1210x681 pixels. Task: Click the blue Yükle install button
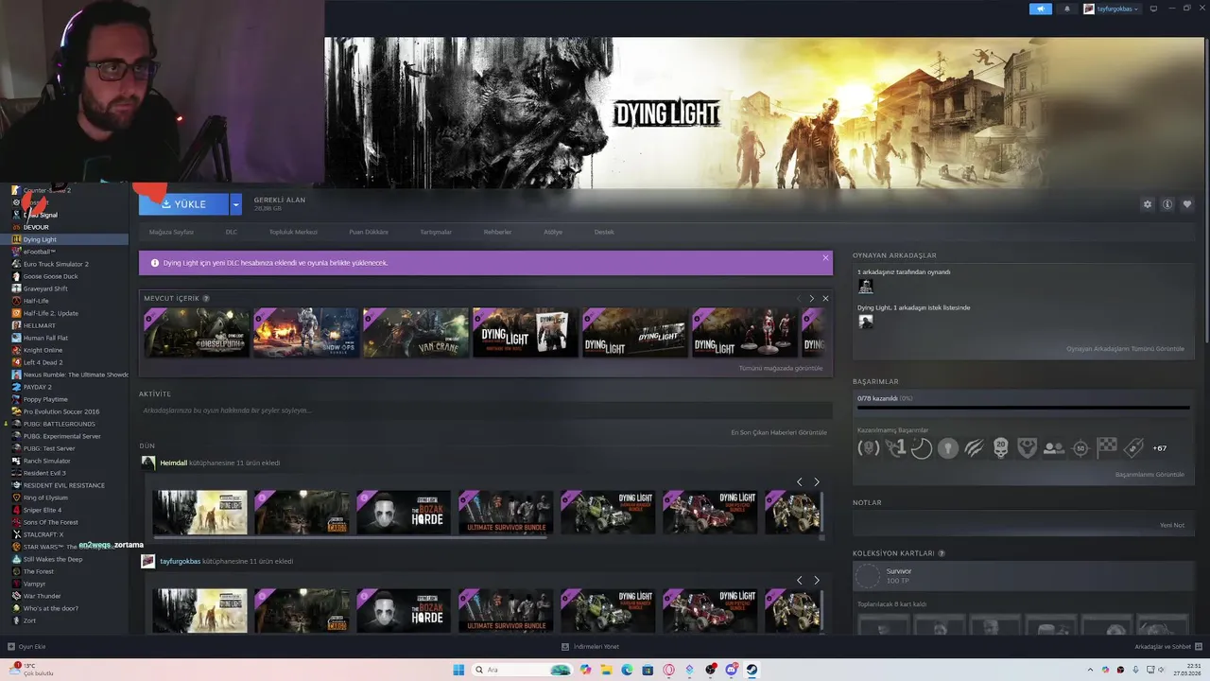click(x=183, y=204)
